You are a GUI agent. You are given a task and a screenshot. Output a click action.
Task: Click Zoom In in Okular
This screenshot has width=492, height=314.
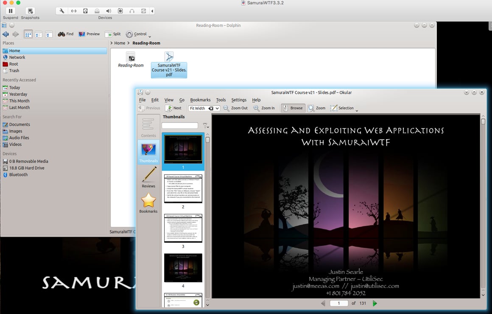click(264, 108)
